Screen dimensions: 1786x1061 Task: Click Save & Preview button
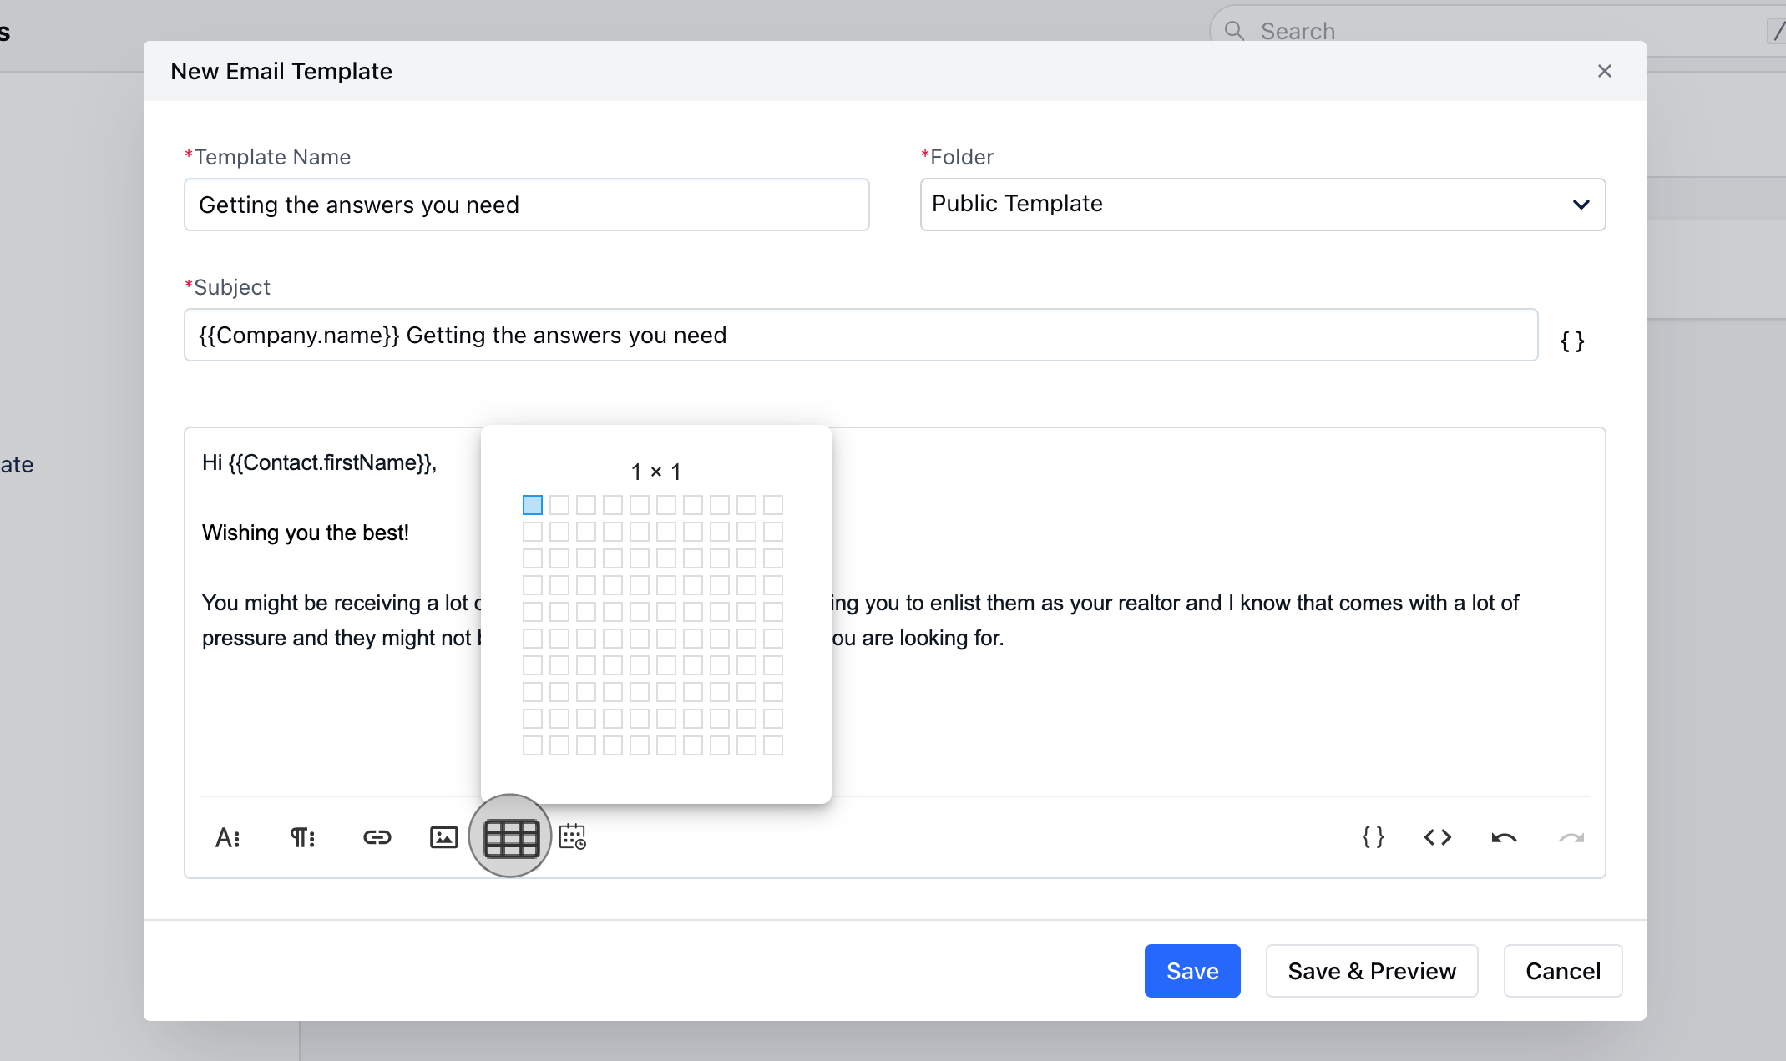click(1371, 971)
